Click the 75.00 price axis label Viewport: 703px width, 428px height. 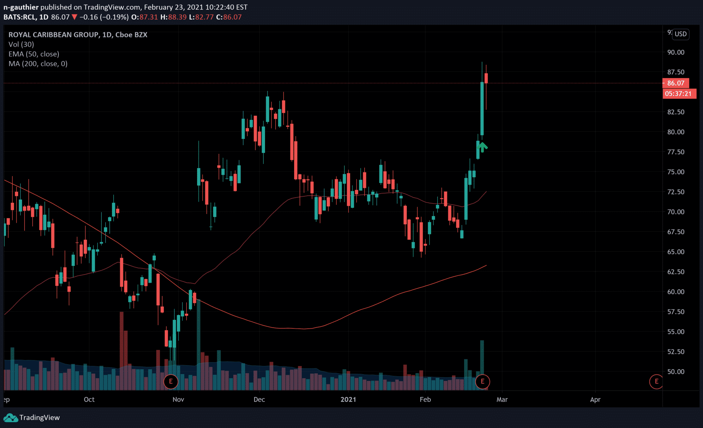(676, 172)
